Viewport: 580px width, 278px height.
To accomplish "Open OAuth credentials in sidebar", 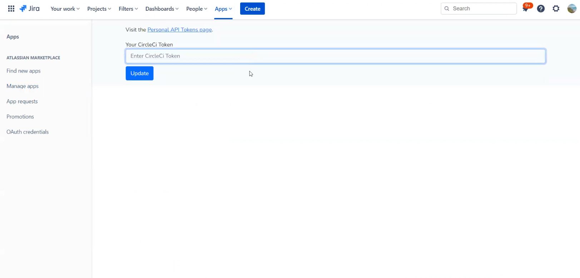I will [28, 132].
